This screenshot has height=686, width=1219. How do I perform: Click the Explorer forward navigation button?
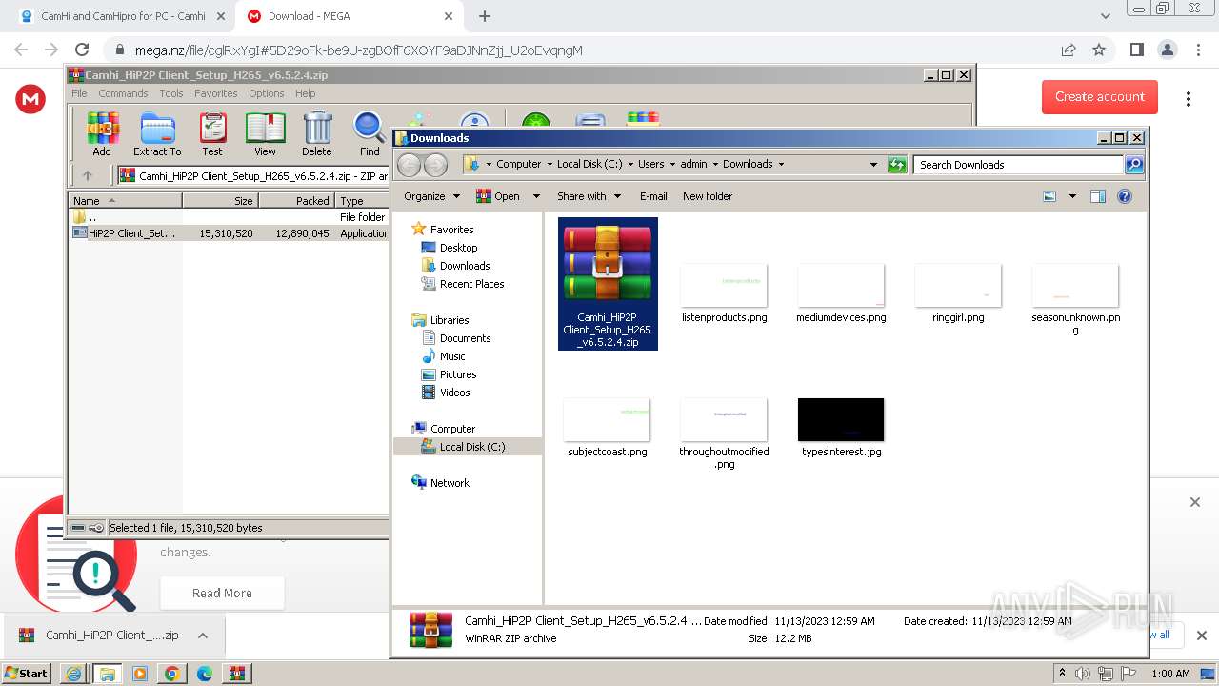(435, 165)
